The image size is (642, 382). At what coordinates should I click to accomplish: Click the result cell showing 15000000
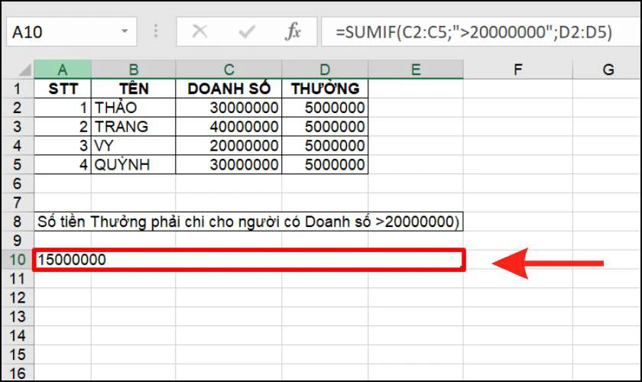pos(249,260)
